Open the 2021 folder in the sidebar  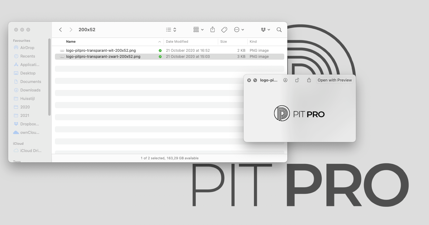point(25,115)
